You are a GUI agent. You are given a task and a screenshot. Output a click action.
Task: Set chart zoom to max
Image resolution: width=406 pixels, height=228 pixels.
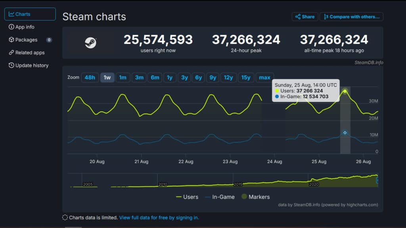264,78
